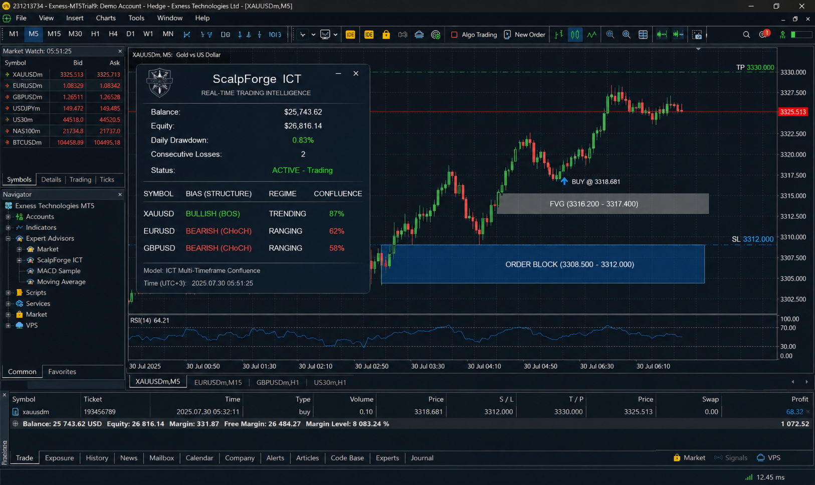Open the Insert menu
This screenshot has height=485, width=815.
75,18
